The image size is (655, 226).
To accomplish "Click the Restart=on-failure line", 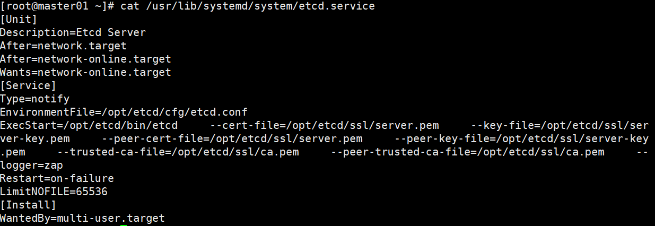I will (x=57, y=179).
